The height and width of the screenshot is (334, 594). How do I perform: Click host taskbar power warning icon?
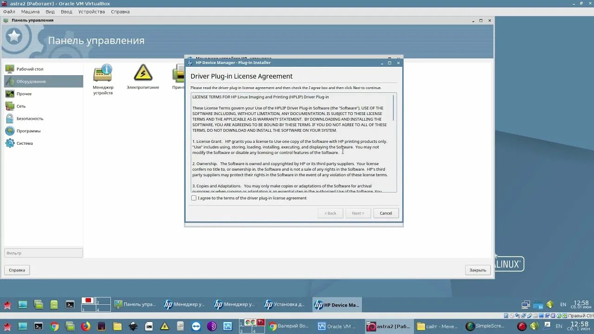[x=165, y=326]
